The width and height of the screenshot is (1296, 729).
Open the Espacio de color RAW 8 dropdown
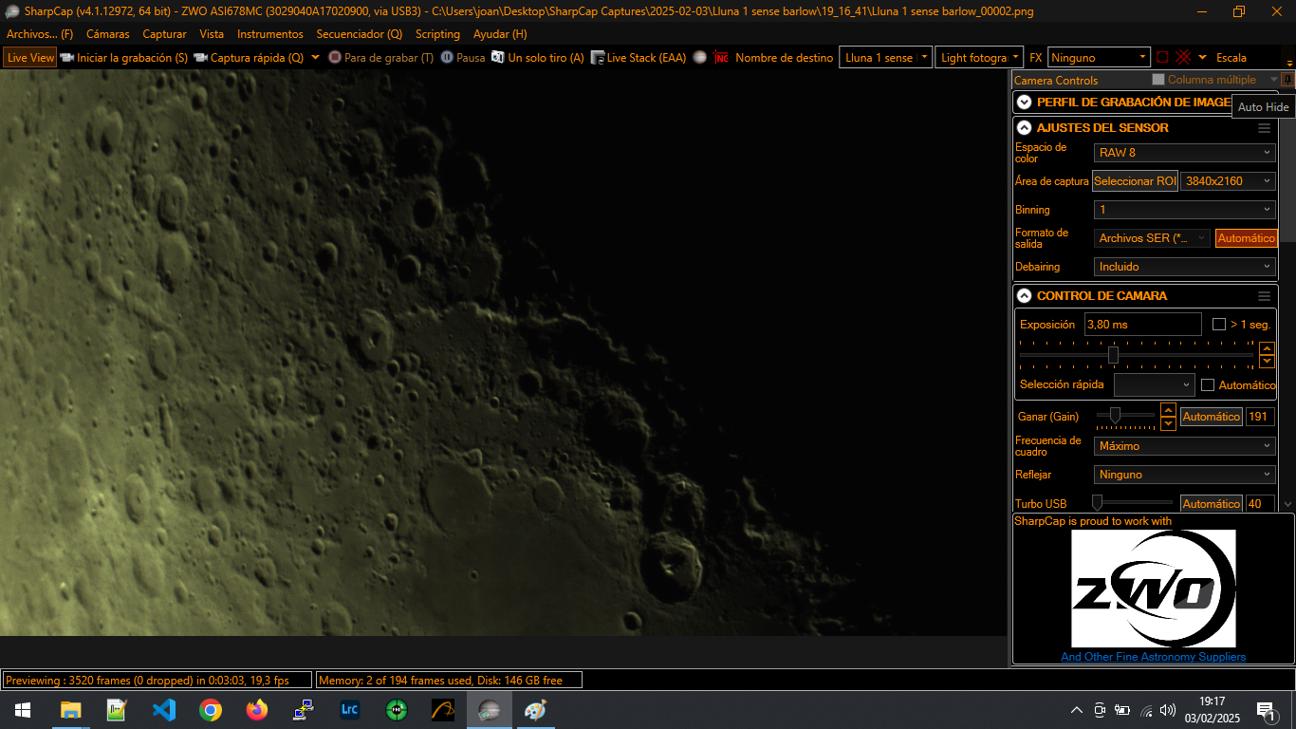point(1185,153)
